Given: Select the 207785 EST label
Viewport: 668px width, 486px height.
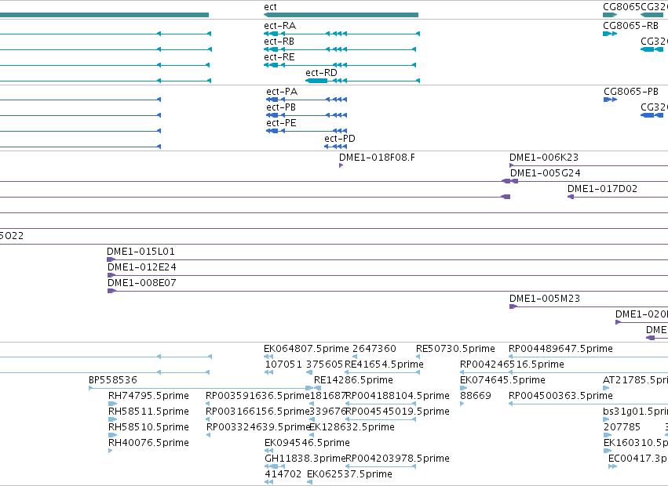Looking at the screenshot, I should tap(622, 428).
